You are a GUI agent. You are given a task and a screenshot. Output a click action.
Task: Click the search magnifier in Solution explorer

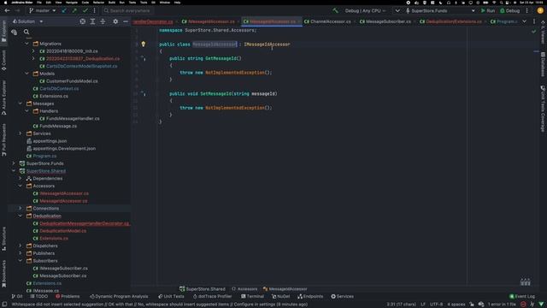(26, 33)
